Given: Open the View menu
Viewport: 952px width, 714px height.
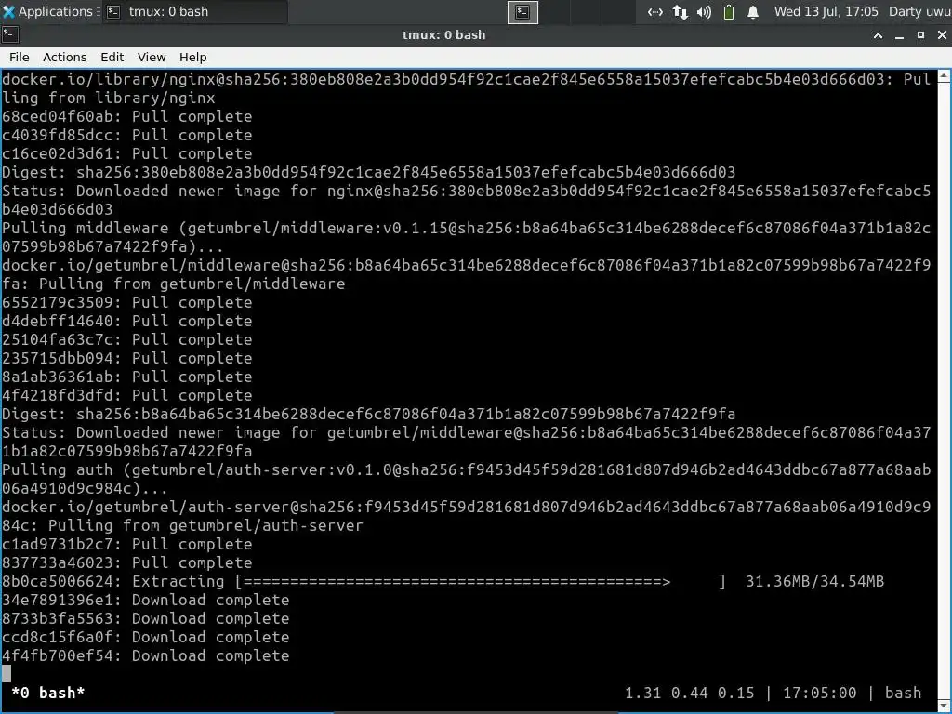Looking at the screenshot, I should (152, 57).
